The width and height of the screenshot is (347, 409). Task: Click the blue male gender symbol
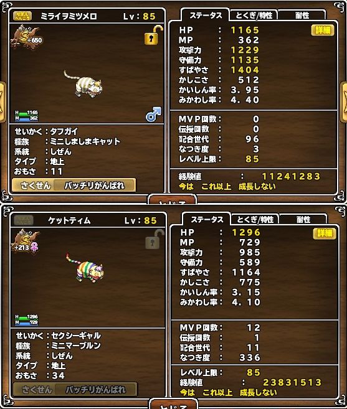[153, 115]
